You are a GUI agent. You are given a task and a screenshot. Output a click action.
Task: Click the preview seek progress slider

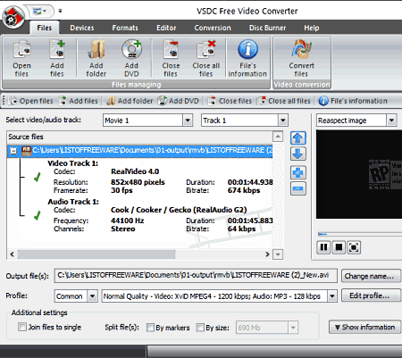point(360,234)
